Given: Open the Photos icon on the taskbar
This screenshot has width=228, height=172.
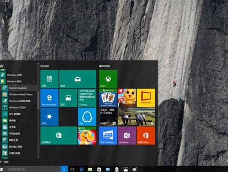Looking at the screenshot, I should [x=126, y=169].
